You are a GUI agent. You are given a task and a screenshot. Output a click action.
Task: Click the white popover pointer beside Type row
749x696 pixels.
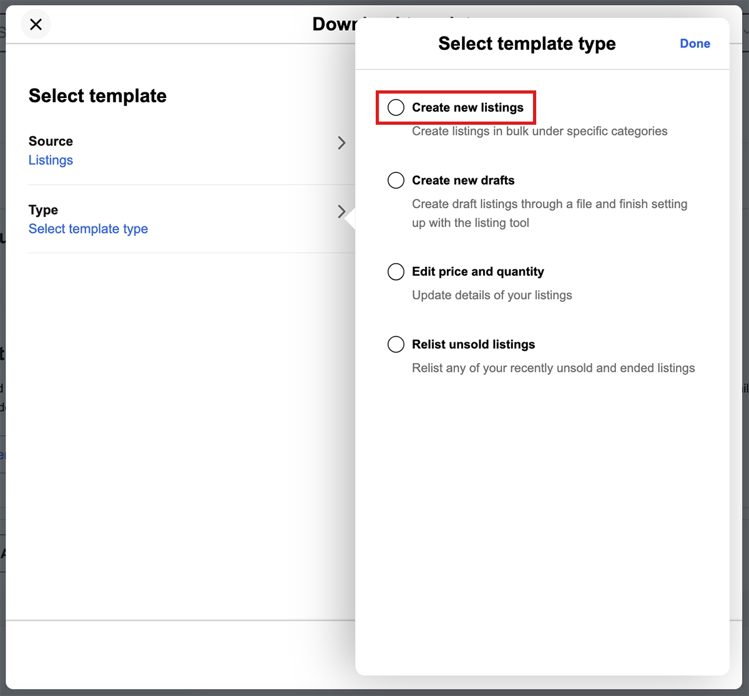[x=350, y=219]
